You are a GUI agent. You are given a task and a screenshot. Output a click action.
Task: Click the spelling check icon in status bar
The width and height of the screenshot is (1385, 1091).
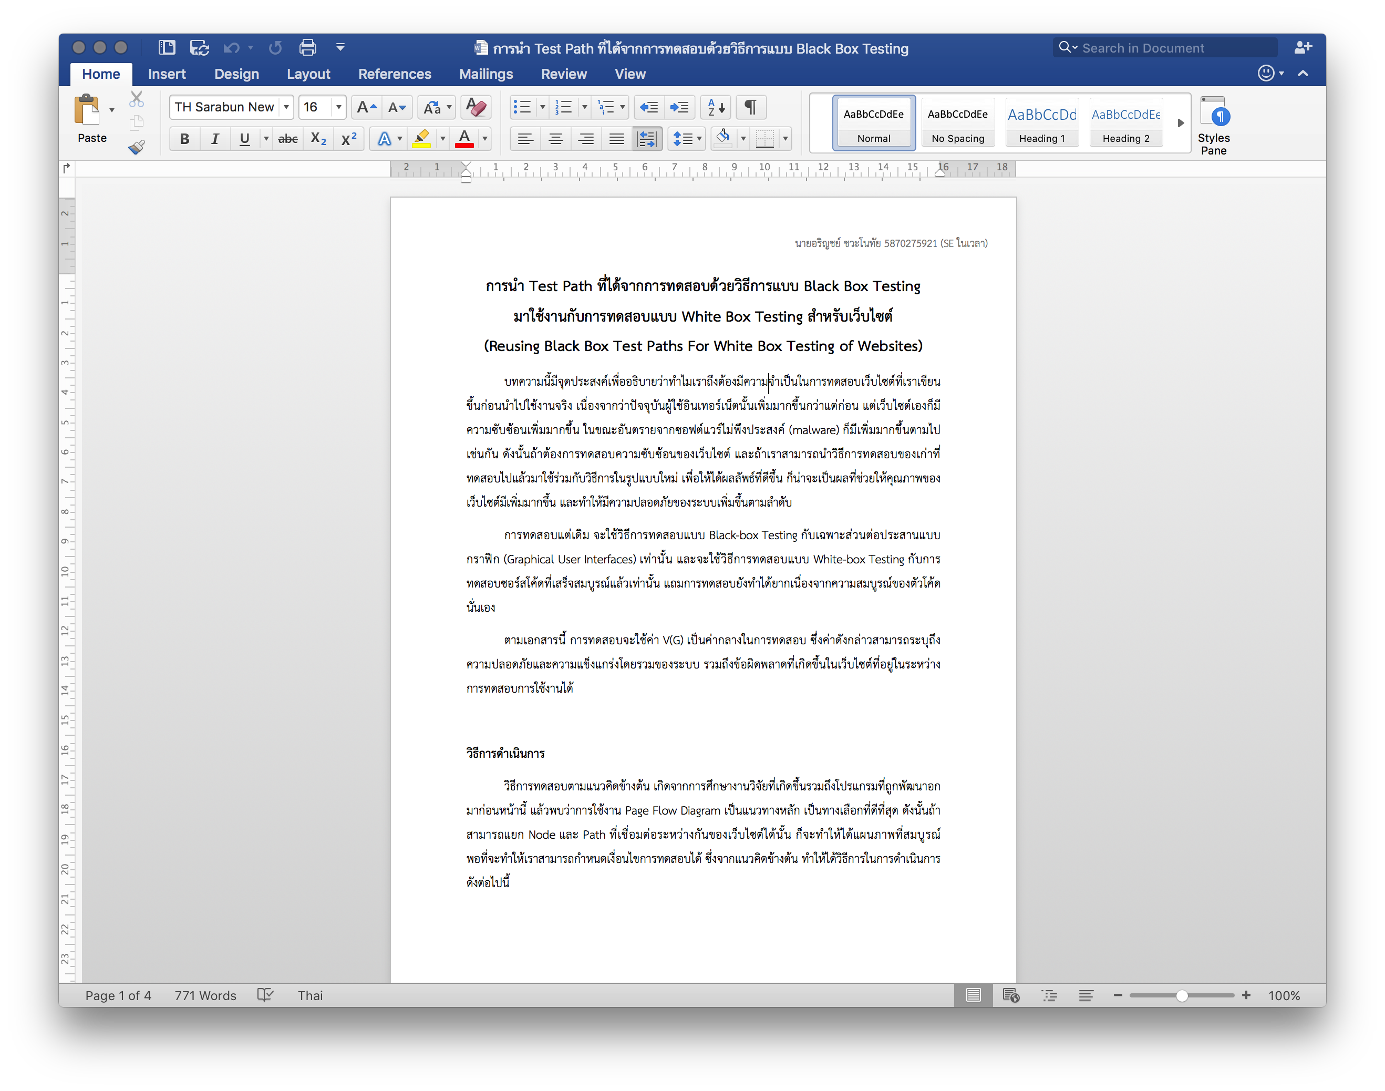[x=265, y=995]
